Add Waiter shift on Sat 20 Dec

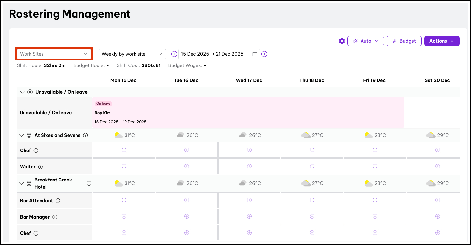(x=437, y=166)
